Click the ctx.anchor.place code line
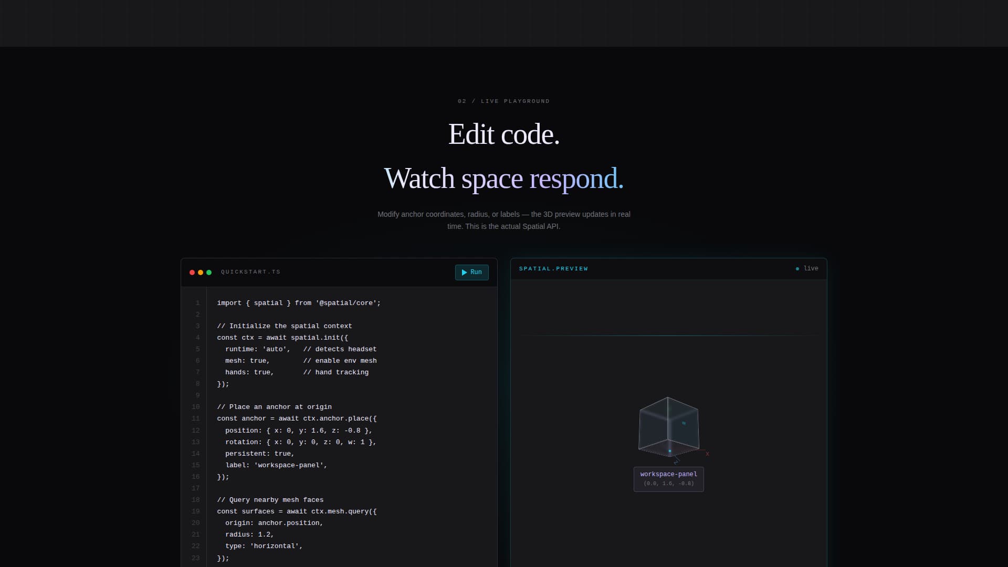 (x=297, y=418)
